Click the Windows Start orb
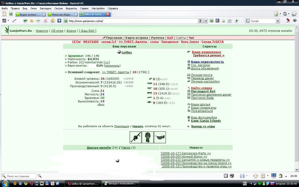 [x=5, y=183]
